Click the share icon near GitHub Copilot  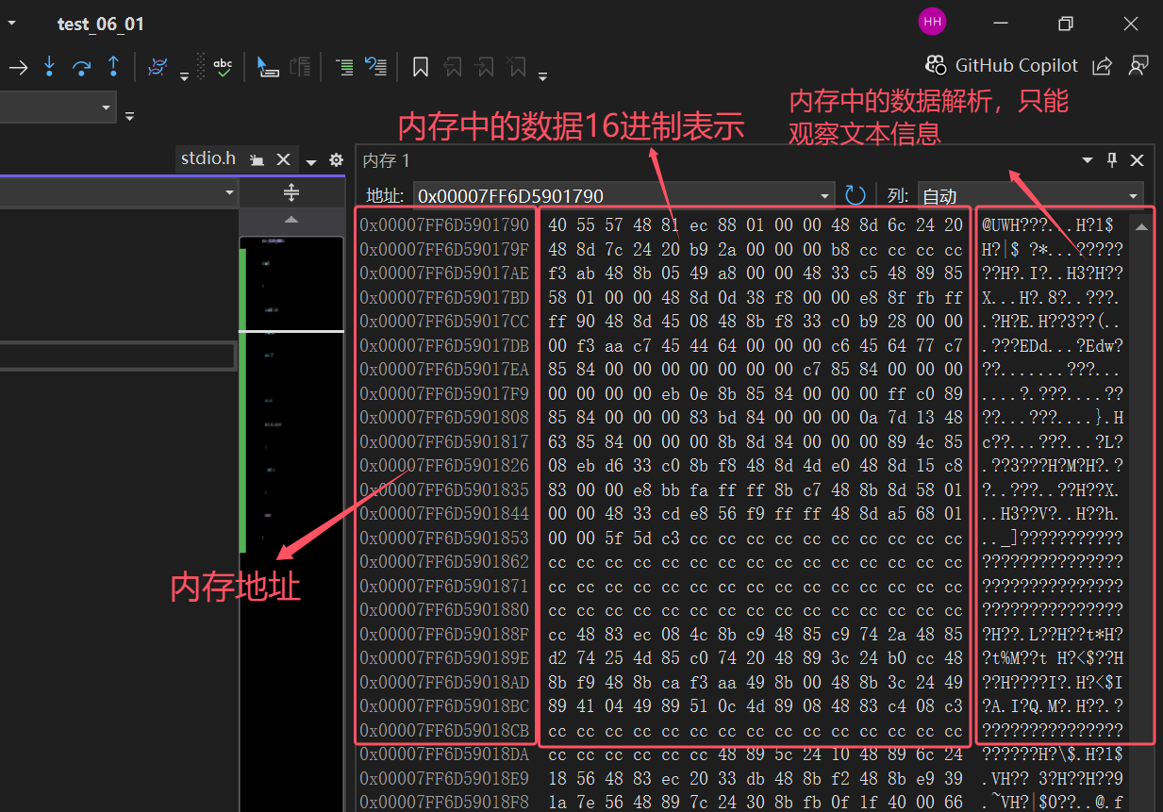tap(1102, 65)
